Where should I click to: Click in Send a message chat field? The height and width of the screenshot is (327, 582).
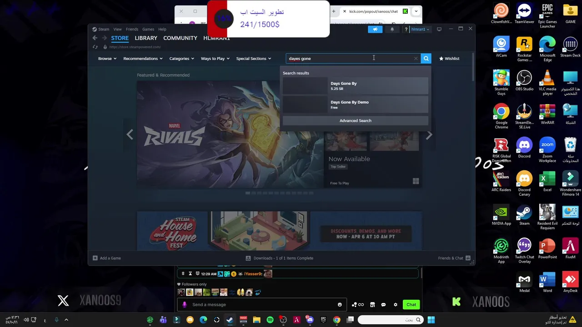coord(261,305)
